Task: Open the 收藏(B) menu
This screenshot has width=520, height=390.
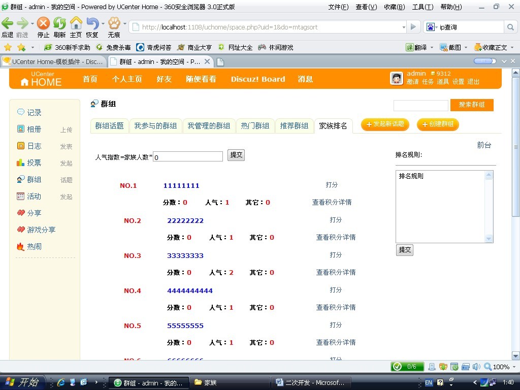Action: pos(394,7)
